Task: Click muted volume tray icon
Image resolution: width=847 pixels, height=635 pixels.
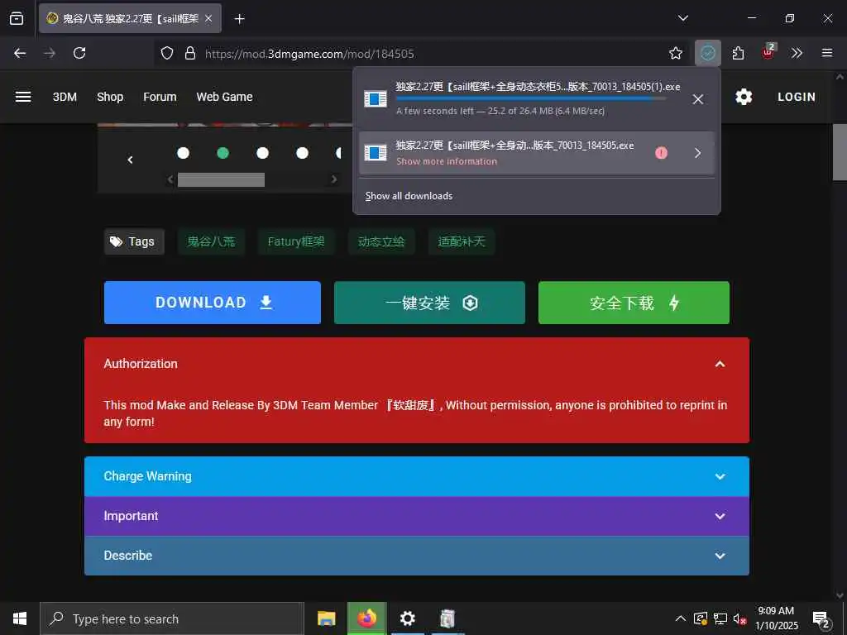Action: [x=739, y=618]
